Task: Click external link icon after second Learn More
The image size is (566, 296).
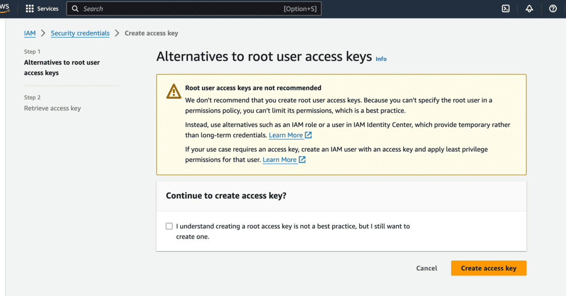Action: 302,160
